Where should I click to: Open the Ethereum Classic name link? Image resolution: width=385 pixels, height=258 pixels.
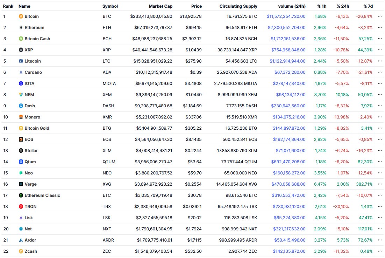click(x=42, y=195)
